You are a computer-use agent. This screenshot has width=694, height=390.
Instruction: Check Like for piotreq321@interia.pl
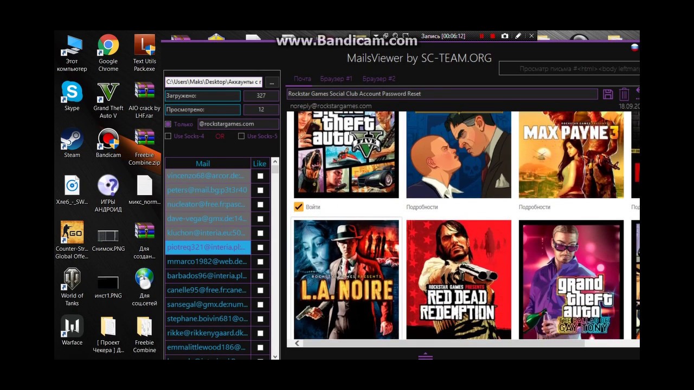(260, 248)
